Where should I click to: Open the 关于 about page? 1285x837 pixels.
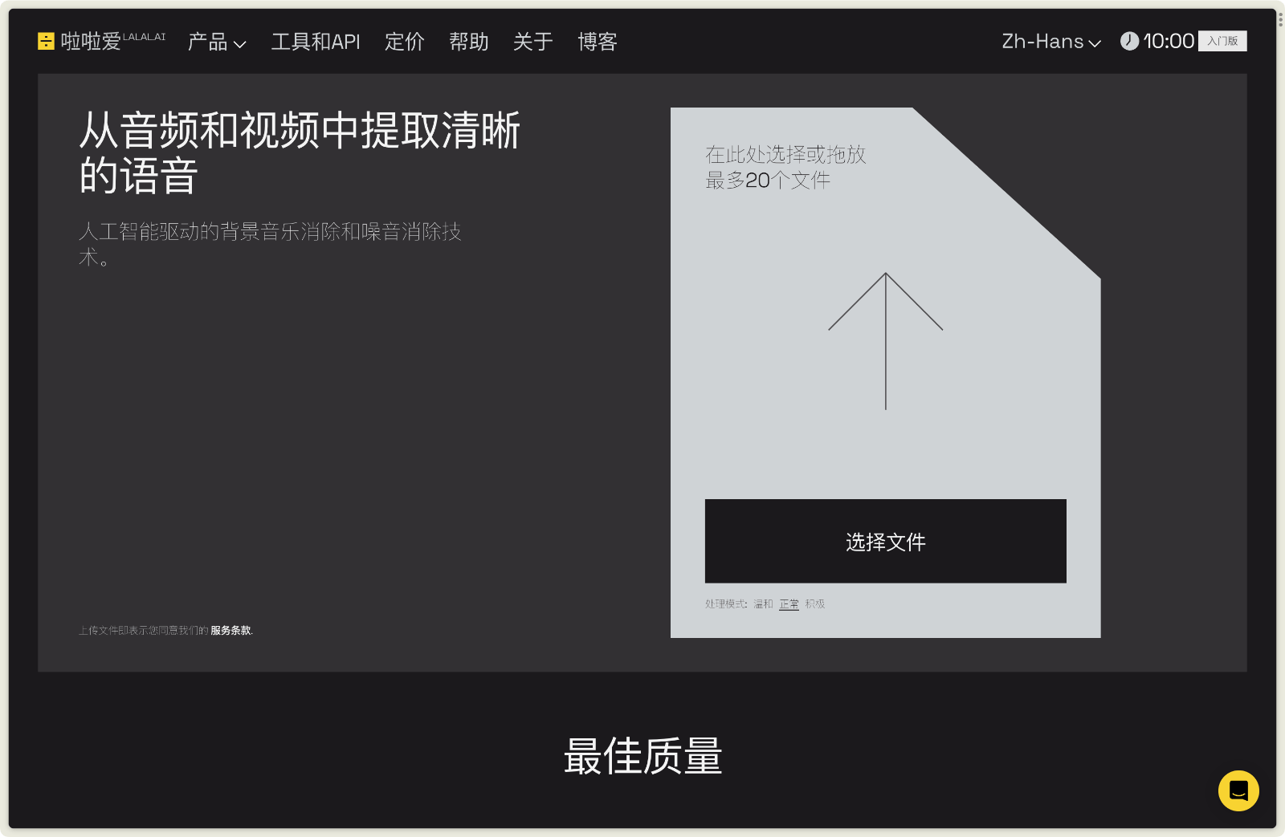pyautogui.click(x=532, y=42)
